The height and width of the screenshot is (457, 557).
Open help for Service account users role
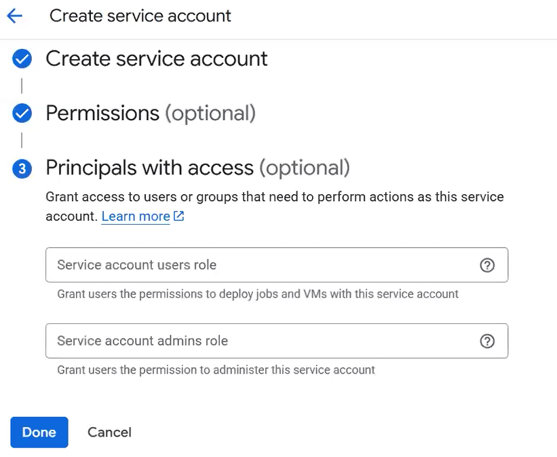[x=486, y=266]
